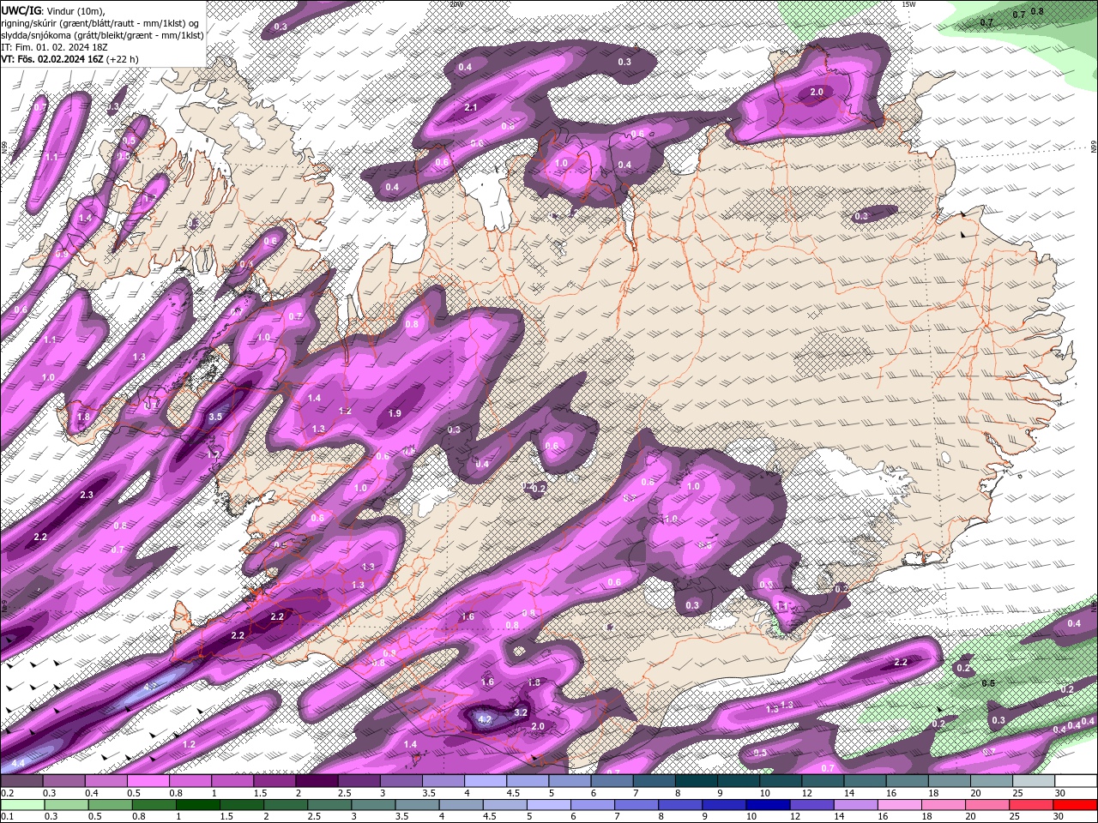Click the '0.6' value in the green area southeast
This screenshot has height=823, width=1098.
tap(988, 683)
